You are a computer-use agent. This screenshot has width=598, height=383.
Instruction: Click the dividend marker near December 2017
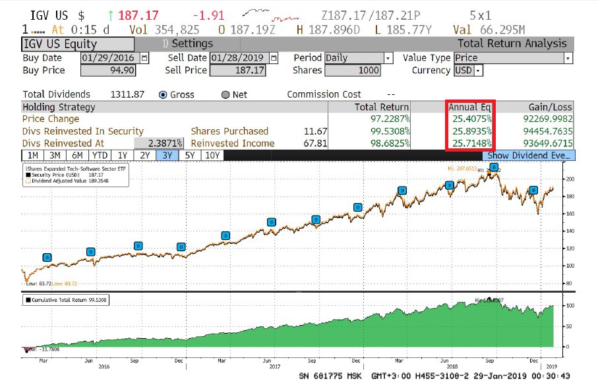(358, 207)
